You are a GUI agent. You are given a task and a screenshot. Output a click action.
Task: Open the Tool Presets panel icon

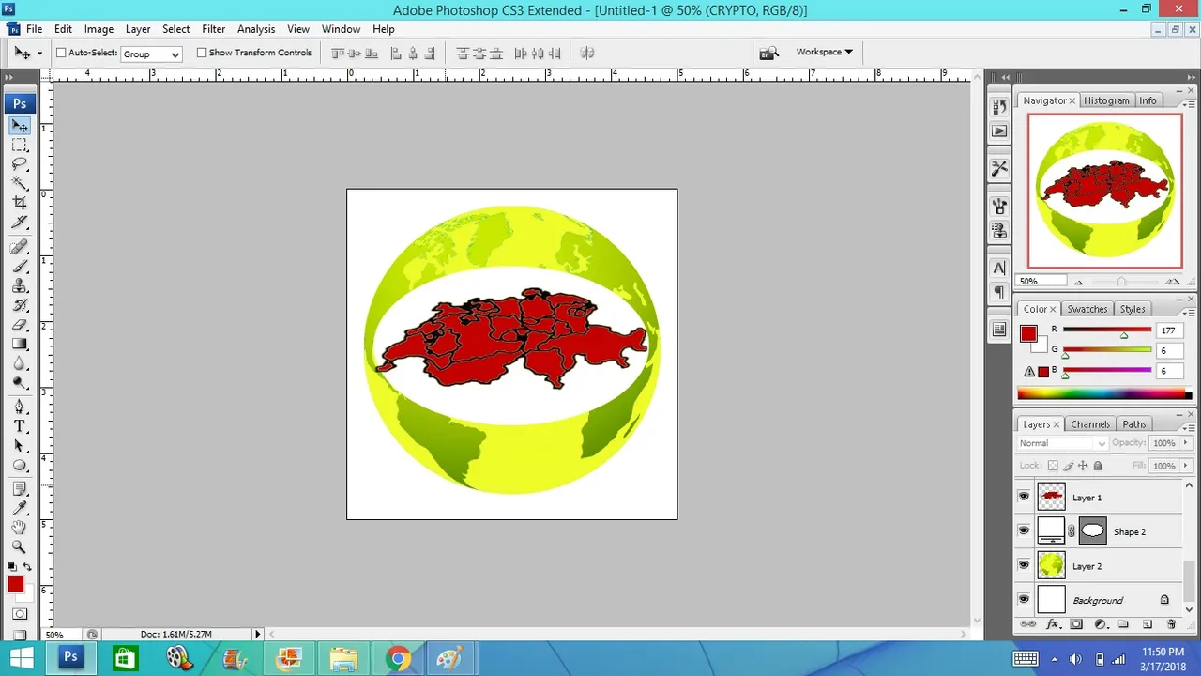tap(999, 168)
